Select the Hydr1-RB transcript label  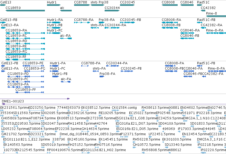(x=55, y=25)
